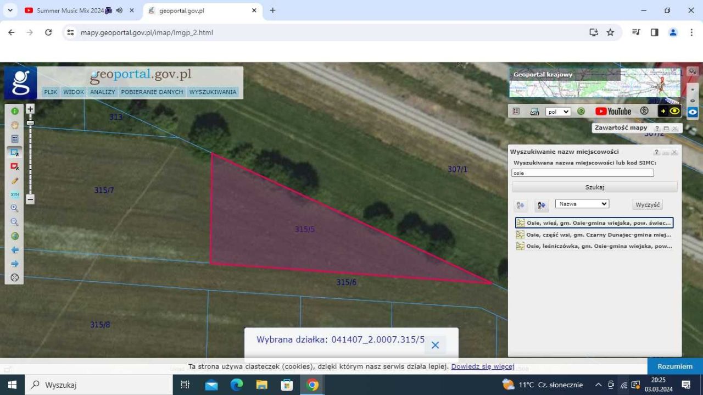This screenshot has height=395, width=703.
Task: Click the magnifier zoom-in tool
Action: pyautogui.click(x=15, y=208)
